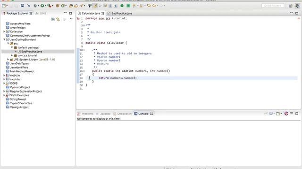Select the CommandLineArugementProject
302x169 pixels.
click(30, 36)
